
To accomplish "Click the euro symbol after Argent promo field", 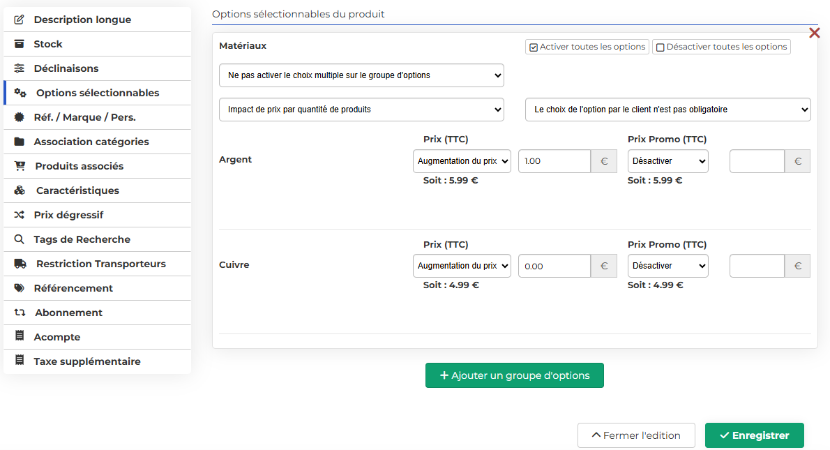I will pyautogui.click(x=798, y=161).
